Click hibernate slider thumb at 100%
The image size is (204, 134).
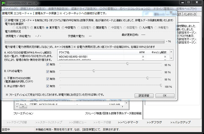(161, 85)
